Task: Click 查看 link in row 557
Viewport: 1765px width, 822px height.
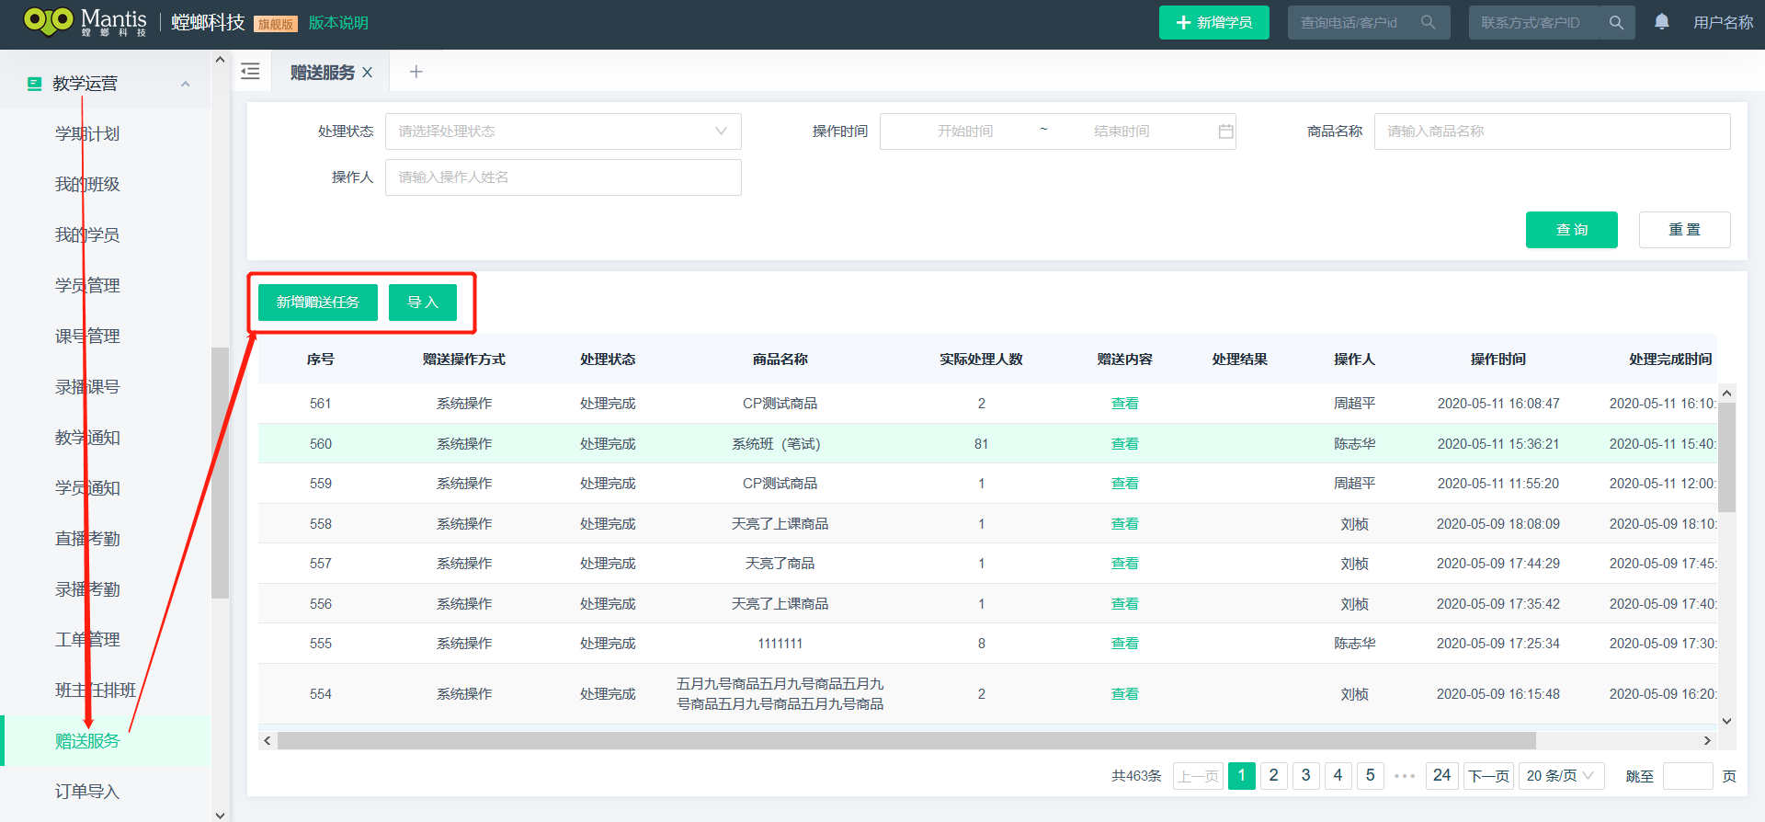Action: (x=1124, y=564)
